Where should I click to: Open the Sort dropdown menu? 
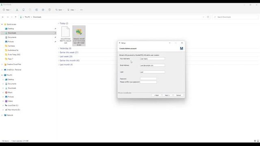click(59, 10)
